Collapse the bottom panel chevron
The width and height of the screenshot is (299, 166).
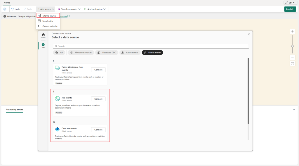click(x=294, y=110)
